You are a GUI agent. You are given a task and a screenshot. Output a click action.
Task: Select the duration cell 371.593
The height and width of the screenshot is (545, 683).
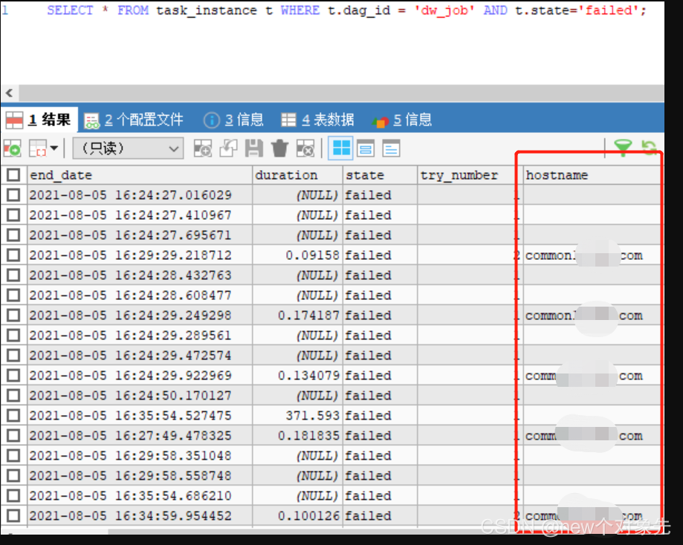pos(297,415)
